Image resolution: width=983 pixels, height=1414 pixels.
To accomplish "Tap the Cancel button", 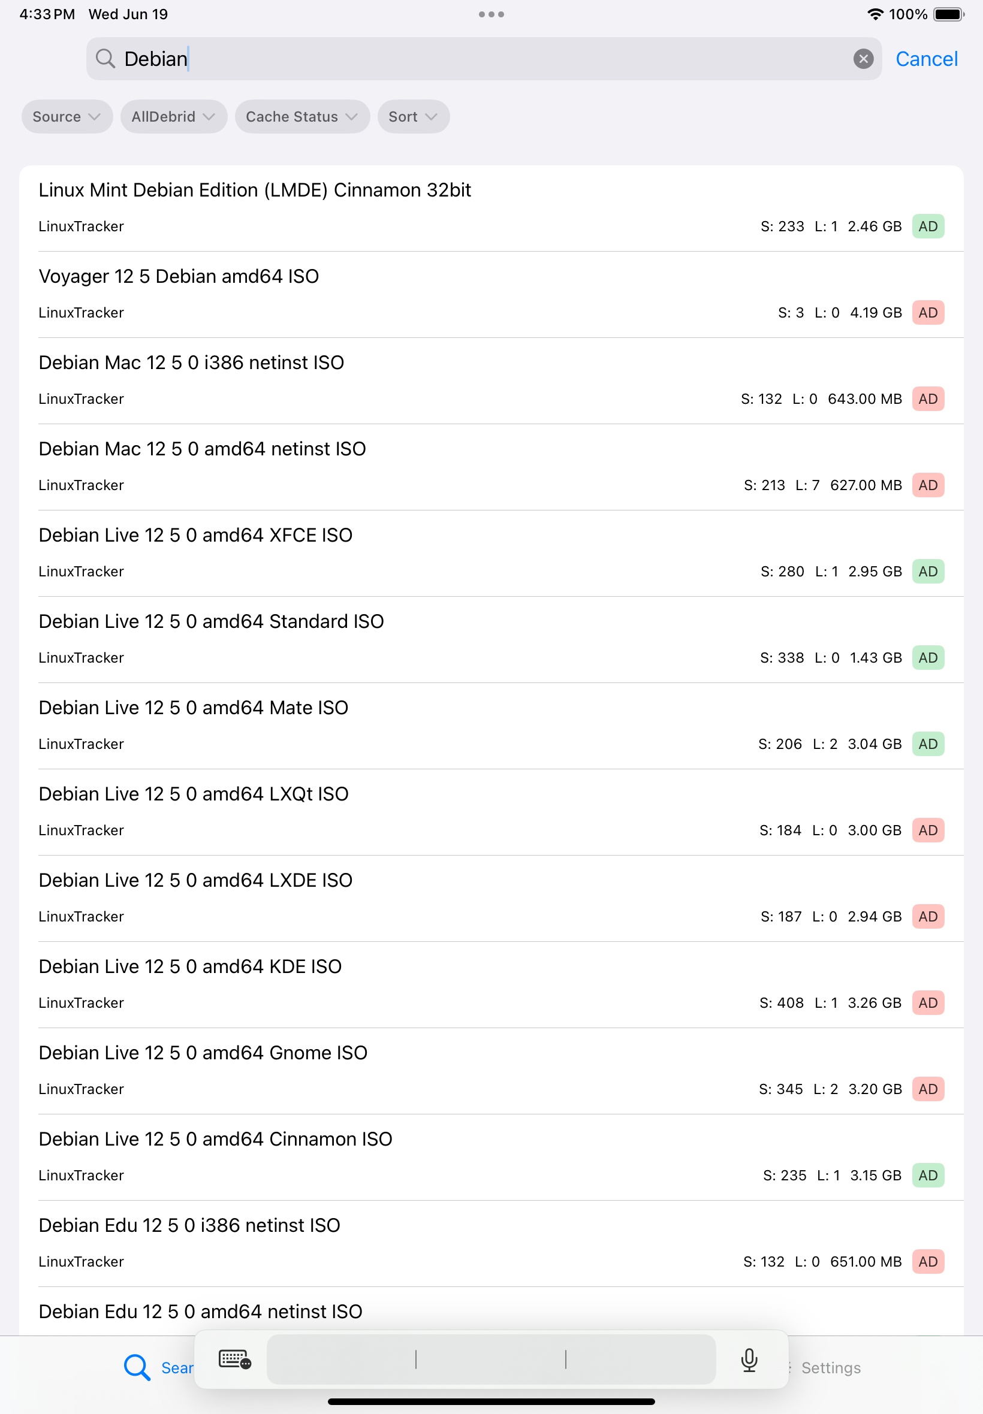I will tap(926, 59).
